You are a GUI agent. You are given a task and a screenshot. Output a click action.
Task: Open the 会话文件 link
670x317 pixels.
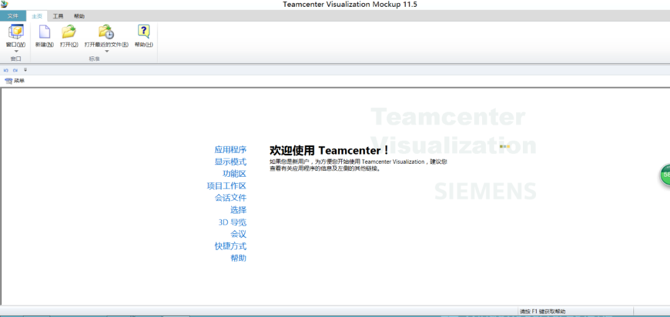click(230, 198)
